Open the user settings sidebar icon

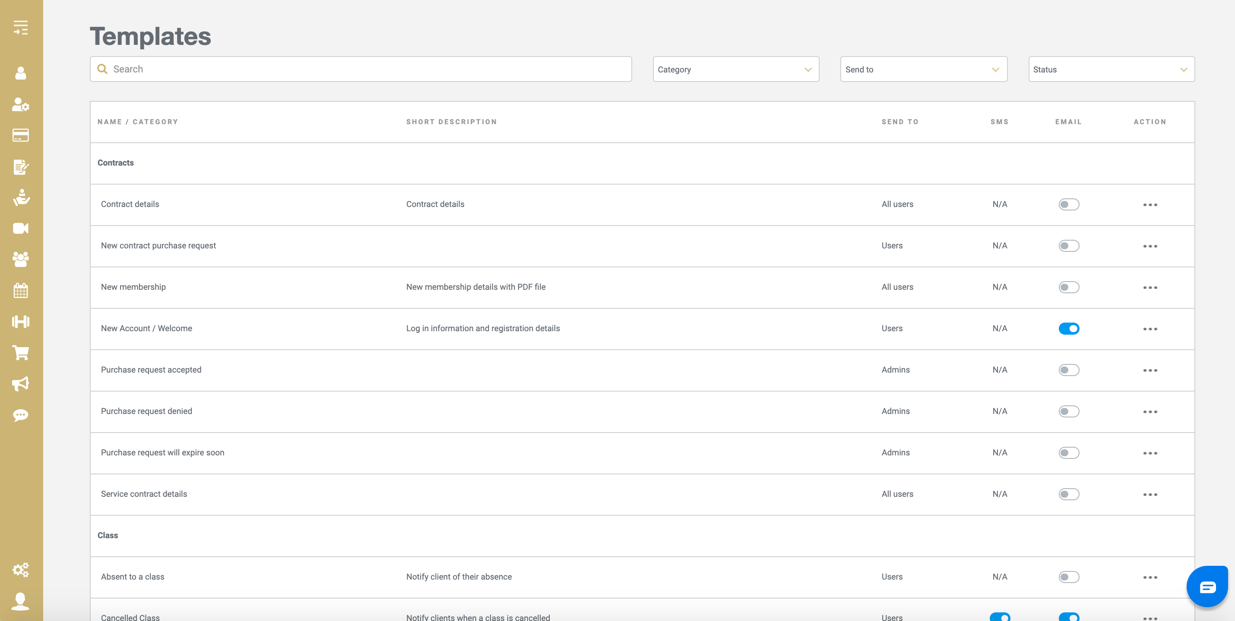coord(21,104)
